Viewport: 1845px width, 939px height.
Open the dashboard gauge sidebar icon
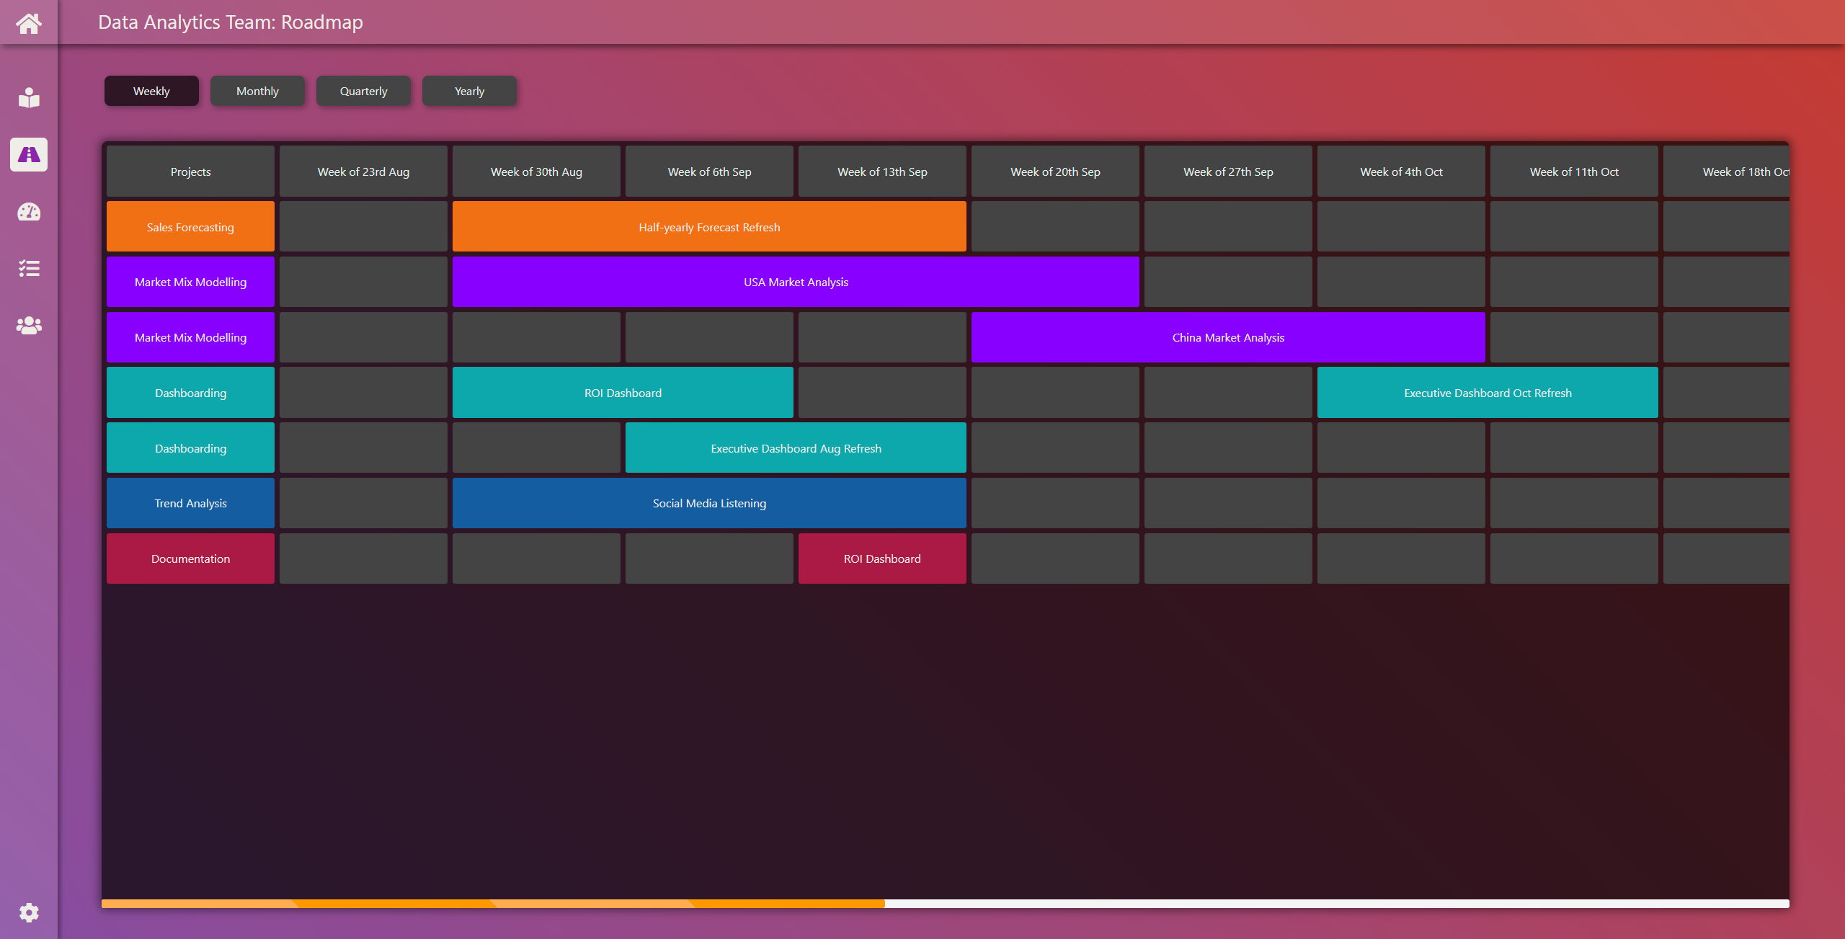(29, 212)
